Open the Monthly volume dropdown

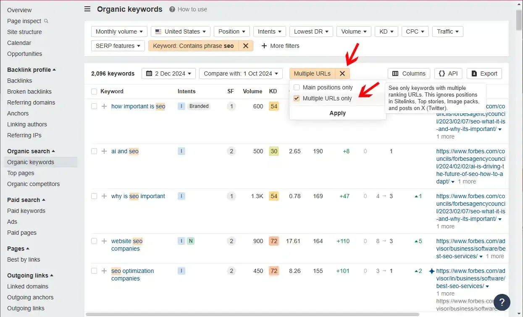(119, 31)
